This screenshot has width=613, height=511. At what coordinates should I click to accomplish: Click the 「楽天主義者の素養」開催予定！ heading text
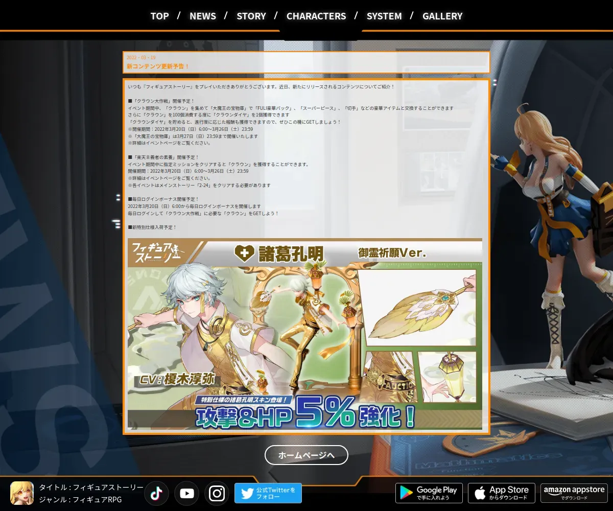(x=163, y=157)
